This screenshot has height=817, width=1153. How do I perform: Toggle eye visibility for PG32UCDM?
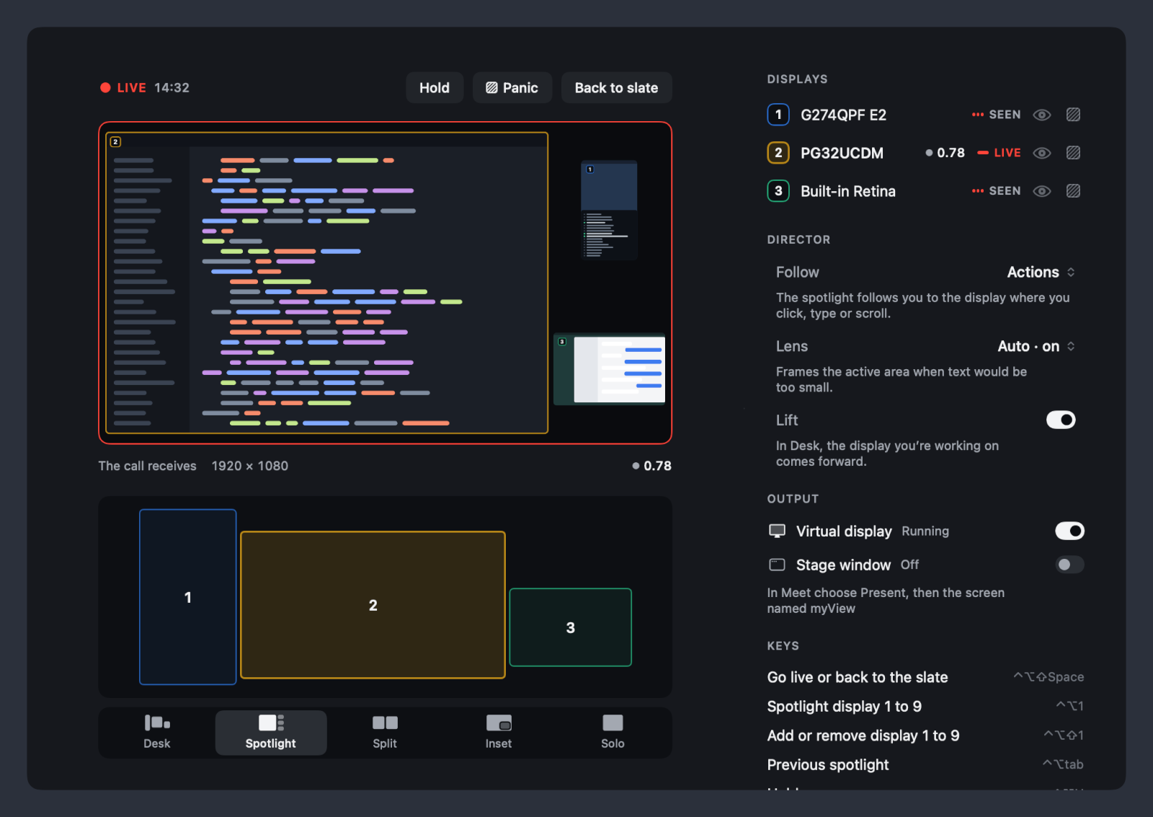(x=1042, y=153)
